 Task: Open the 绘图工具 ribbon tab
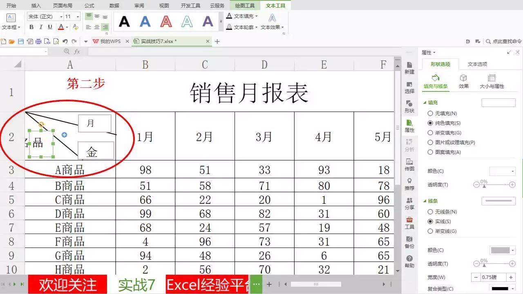(244, 5)
